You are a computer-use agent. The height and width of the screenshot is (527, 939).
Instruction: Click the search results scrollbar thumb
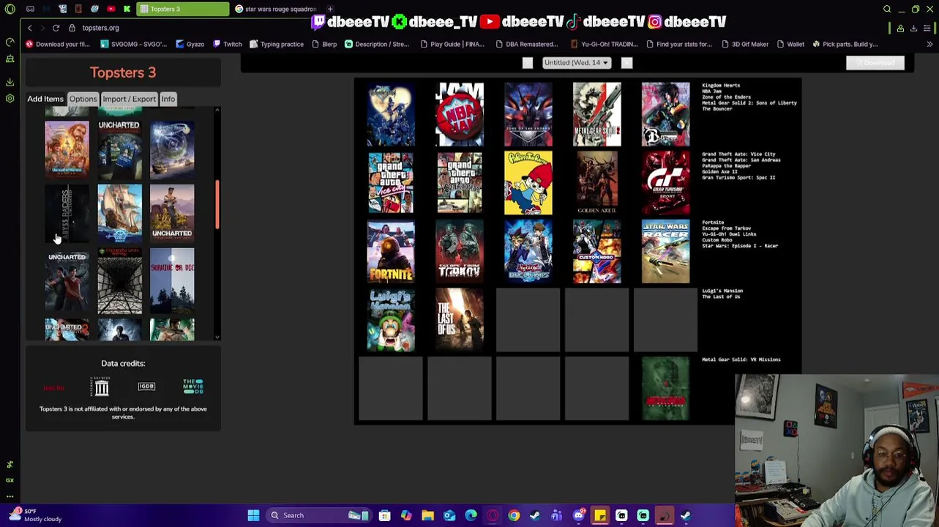point(217,205)
